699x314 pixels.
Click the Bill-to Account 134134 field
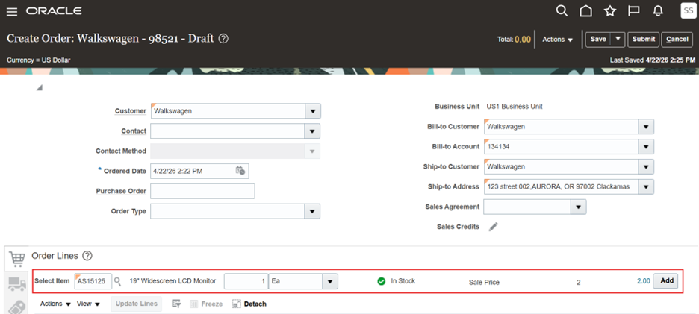point(561,146)
